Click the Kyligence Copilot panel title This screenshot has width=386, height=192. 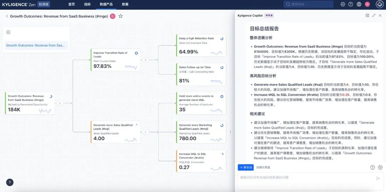pos(250,15)
